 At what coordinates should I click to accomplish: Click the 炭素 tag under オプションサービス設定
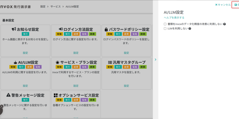click(x=92, y=100)
